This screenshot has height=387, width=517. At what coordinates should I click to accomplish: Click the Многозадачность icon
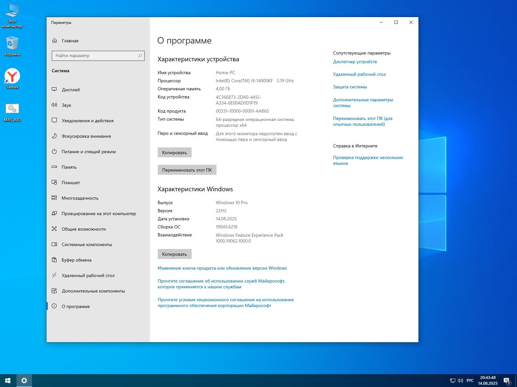(54, 198)
